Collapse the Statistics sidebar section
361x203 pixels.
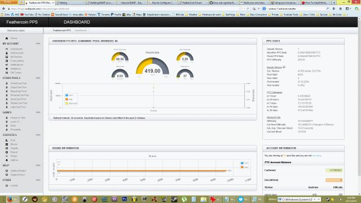coord(38,135)
